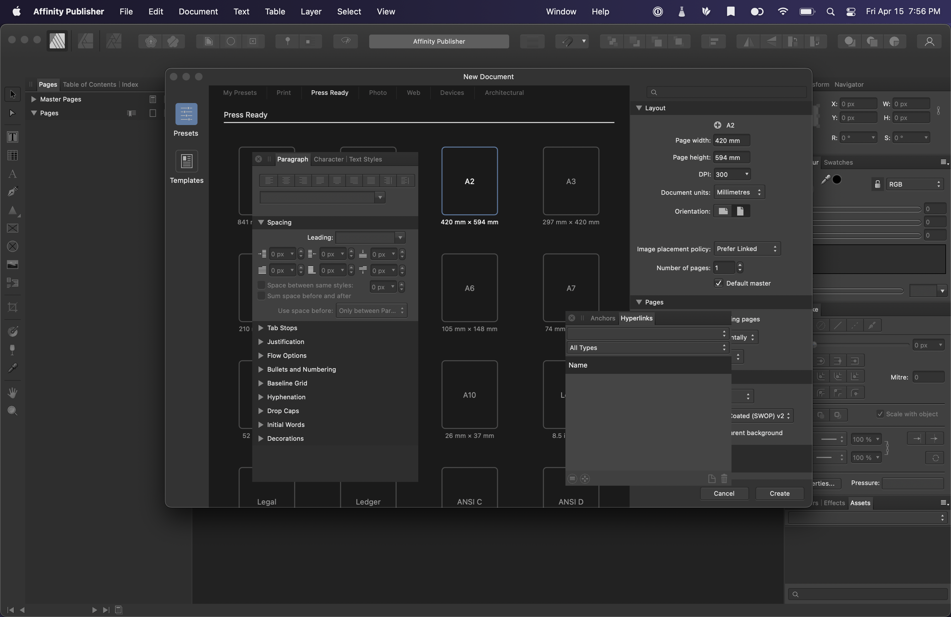Choose portrait orientation icon
This screenshot has width=951, height=617.
pyautogui.click(x=740, y=211)
